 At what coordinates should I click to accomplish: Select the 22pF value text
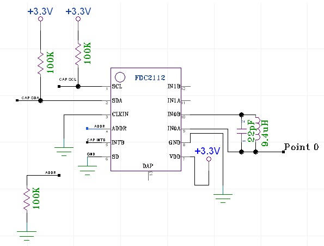(251, 131)
